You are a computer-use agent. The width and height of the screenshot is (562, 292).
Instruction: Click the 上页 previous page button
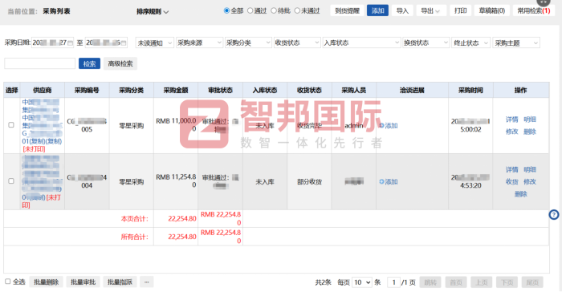tap(482, 282)
